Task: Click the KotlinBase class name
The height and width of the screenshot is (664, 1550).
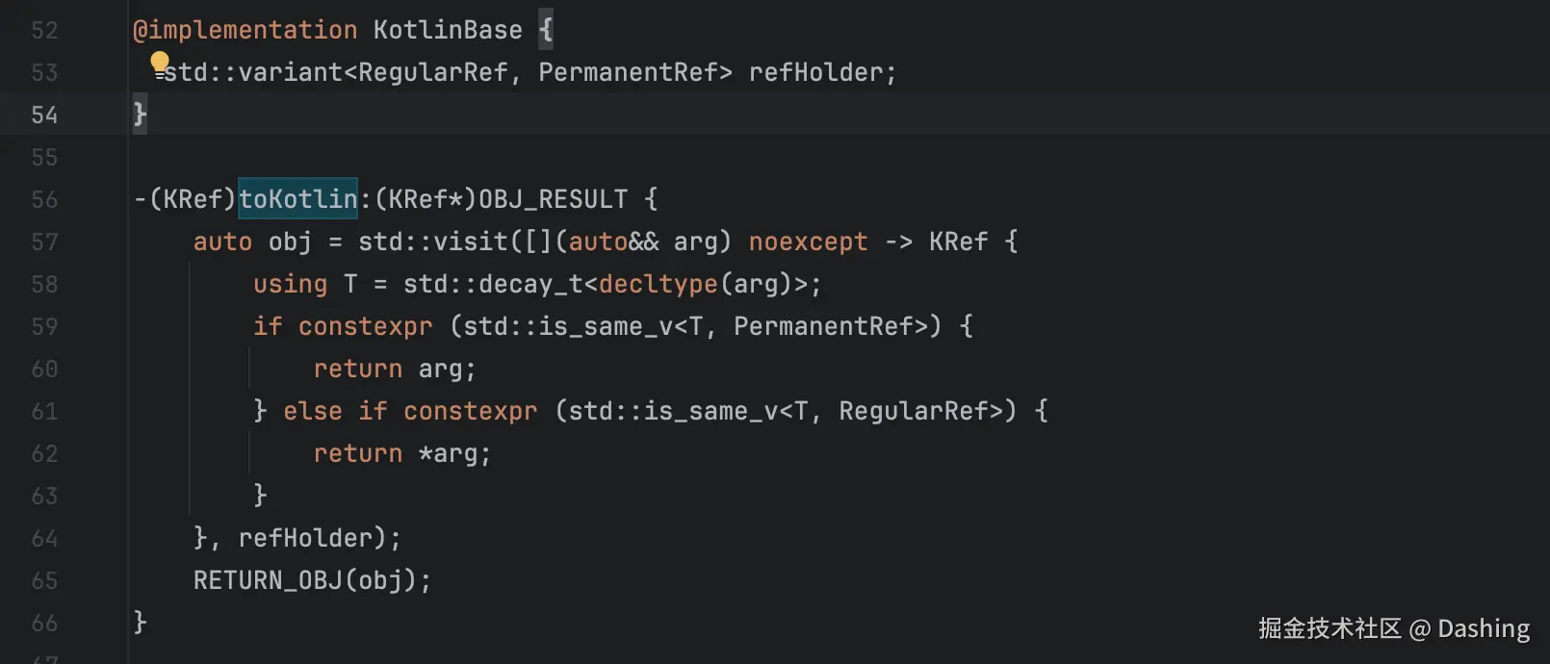Action: point(448,31)
